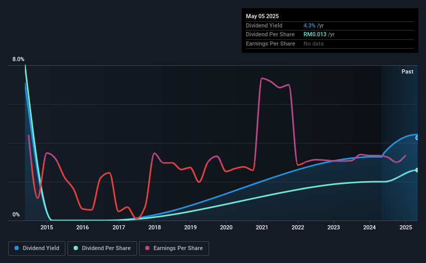The image size is (426, 263).
Task: Click the May 05 2025 tooltip date
Action: tap(262, 16)
